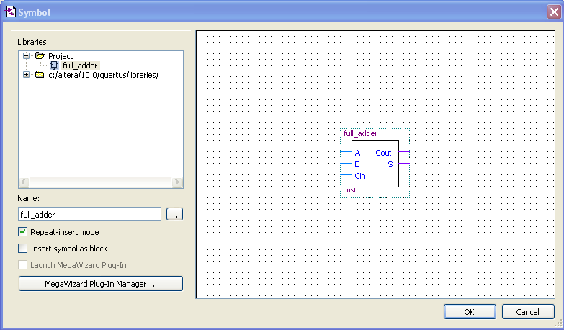This screenshot has height=330, width=564.
Task: Collapse the Project tree node
Action: [26, 55]
